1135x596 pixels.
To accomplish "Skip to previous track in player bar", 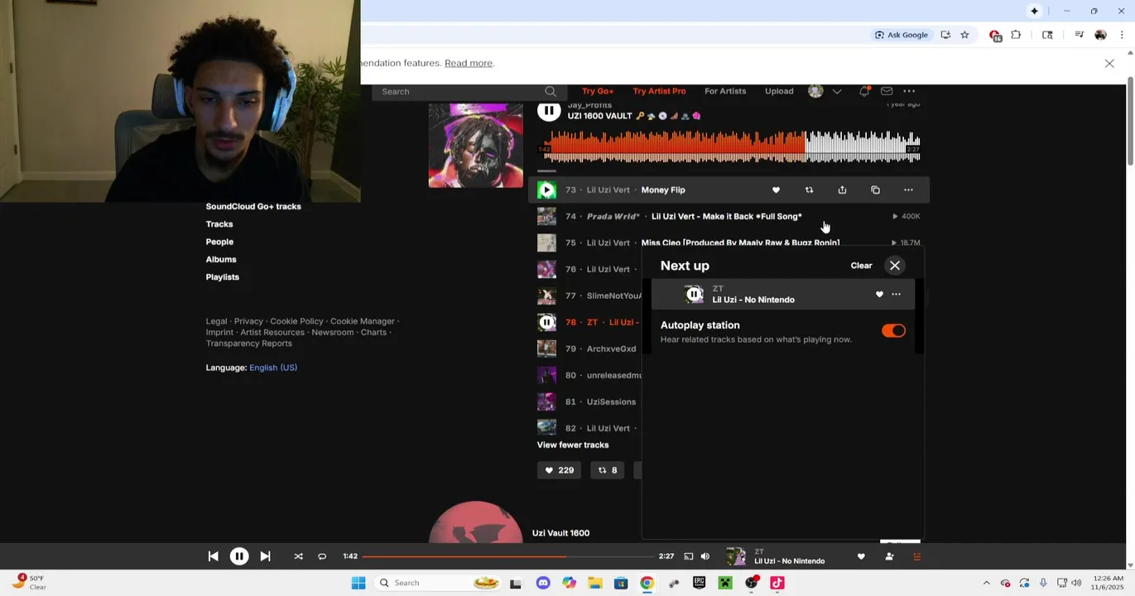I will coord(213,556).
